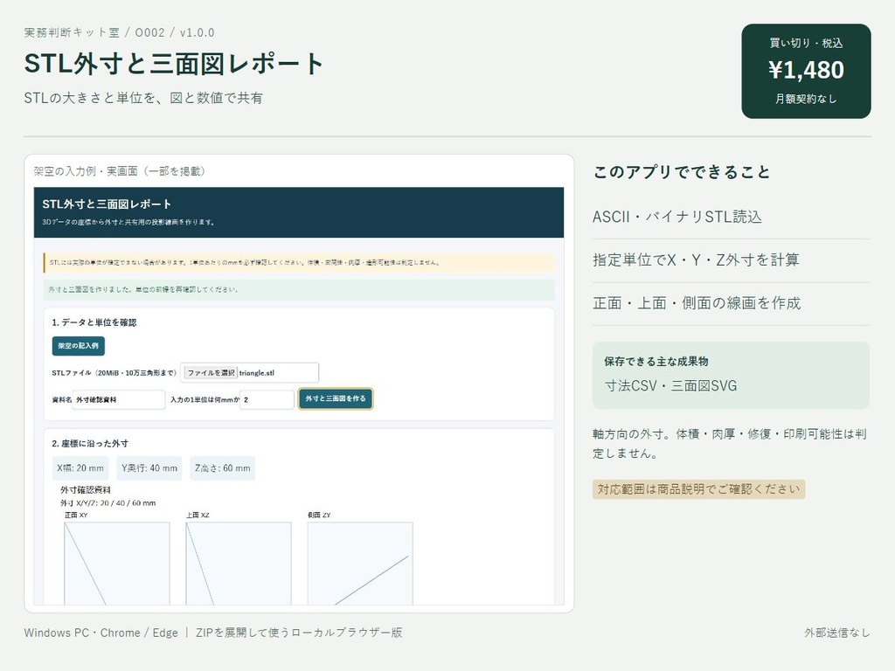Focus the 資料名 input field

click(x=119, y=399)
